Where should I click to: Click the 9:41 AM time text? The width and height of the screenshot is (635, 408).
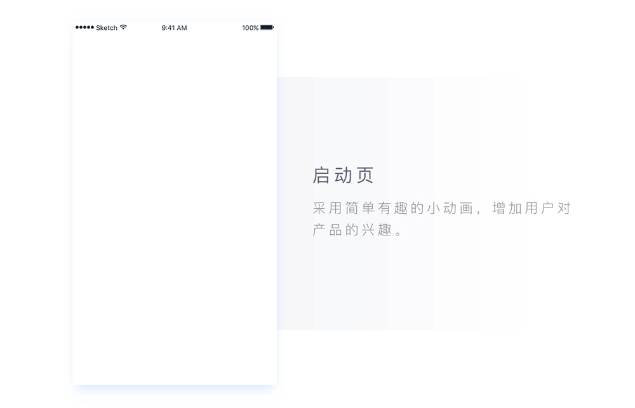[174, 27]
